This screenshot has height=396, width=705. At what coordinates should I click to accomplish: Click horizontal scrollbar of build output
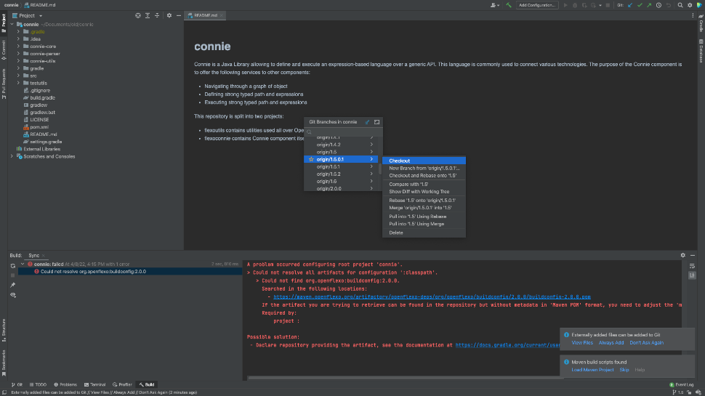point(405,378)
